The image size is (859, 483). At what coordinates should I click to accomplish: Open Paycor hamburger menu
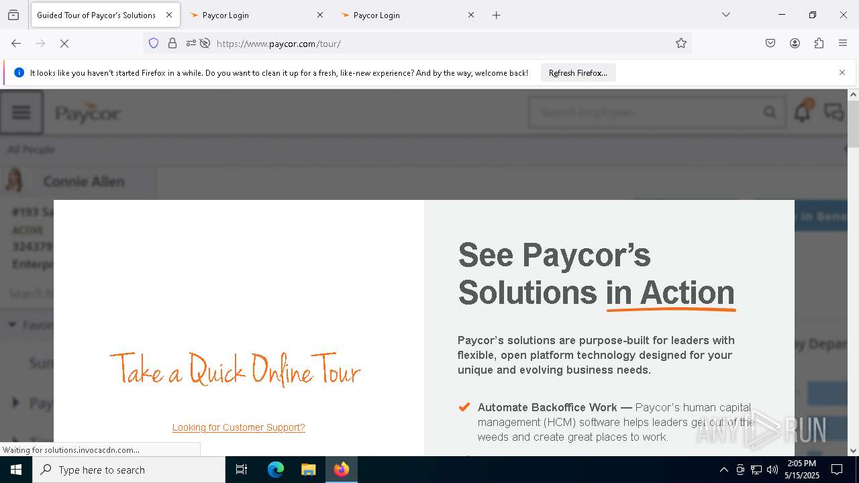tap(21, 112)
